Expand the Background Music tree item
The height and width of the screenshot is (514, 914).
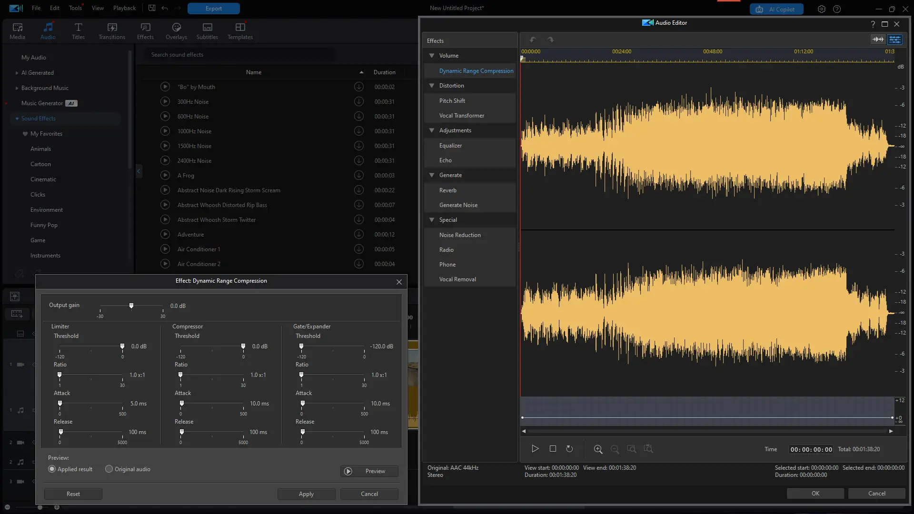(17, 88)
